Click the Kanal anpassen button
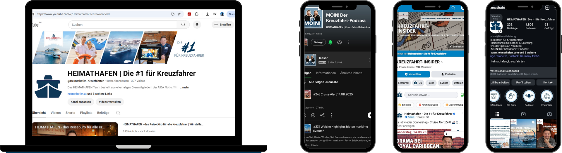562x153 pixels. point(81,102)
